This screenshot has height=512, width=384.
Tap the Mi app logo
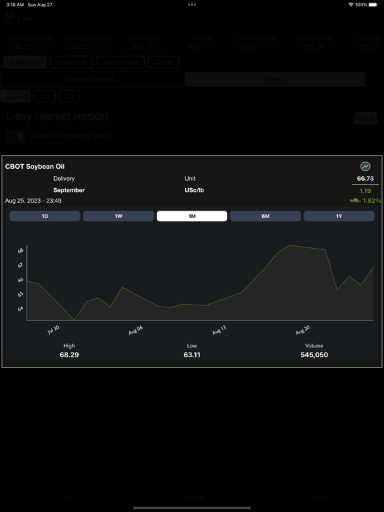(x=11, y=17)
